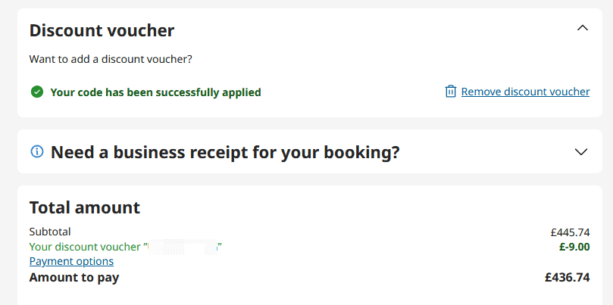Image resolution: width=613 pixels, height=305 pixels.
Task: Click the business receipt question heading
Action: tap(225, 152)
